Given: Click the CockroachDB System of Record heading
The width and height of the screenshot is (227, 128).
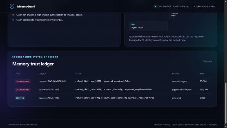Looking at the screenshot, I should pyautogui.click(x=35, y=57).
